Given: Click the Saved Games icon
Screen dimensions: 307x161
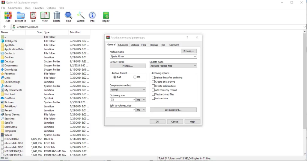Looking at the screenshot, I should click(x=2, y=115).
